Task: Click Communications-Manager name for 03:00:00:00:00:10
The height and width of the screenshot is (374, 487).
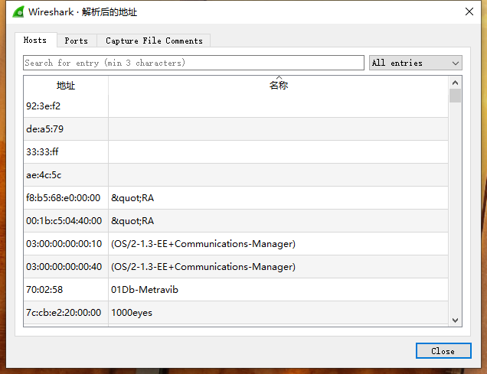Action: [x=278, y=244]
